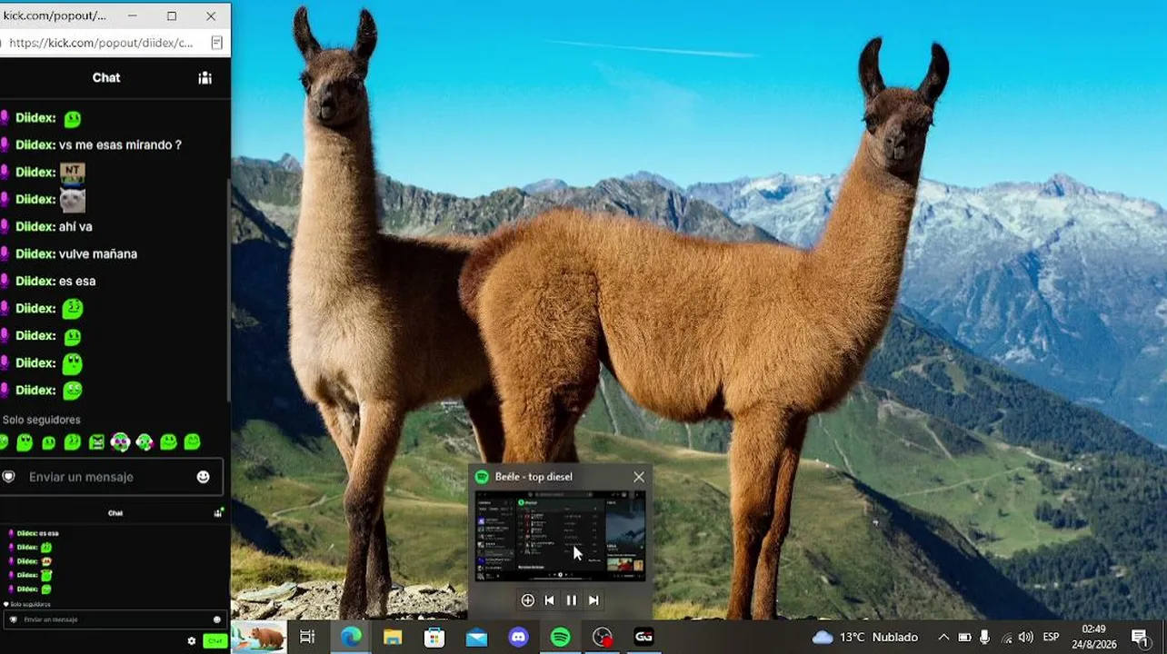The width and height of the screenshot is (1167, 654).
Task: Click the shield icon beside the upper message box
Action: pyautogui.click(x=8, y=477)
